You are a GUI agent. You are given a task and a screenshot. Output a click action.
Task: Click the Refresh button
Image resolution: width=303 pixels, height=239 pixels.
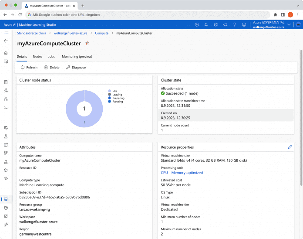pyautogui.click(x=29, y=68)
